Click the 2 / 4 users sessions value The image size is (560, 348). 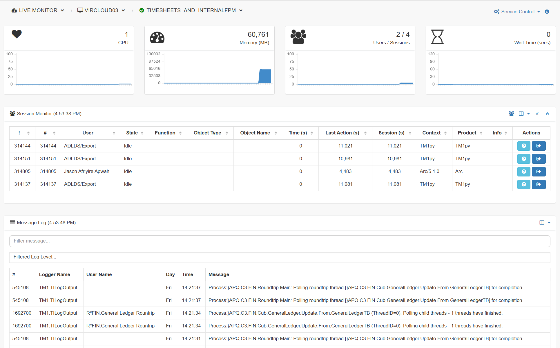[x=403, y=34]
